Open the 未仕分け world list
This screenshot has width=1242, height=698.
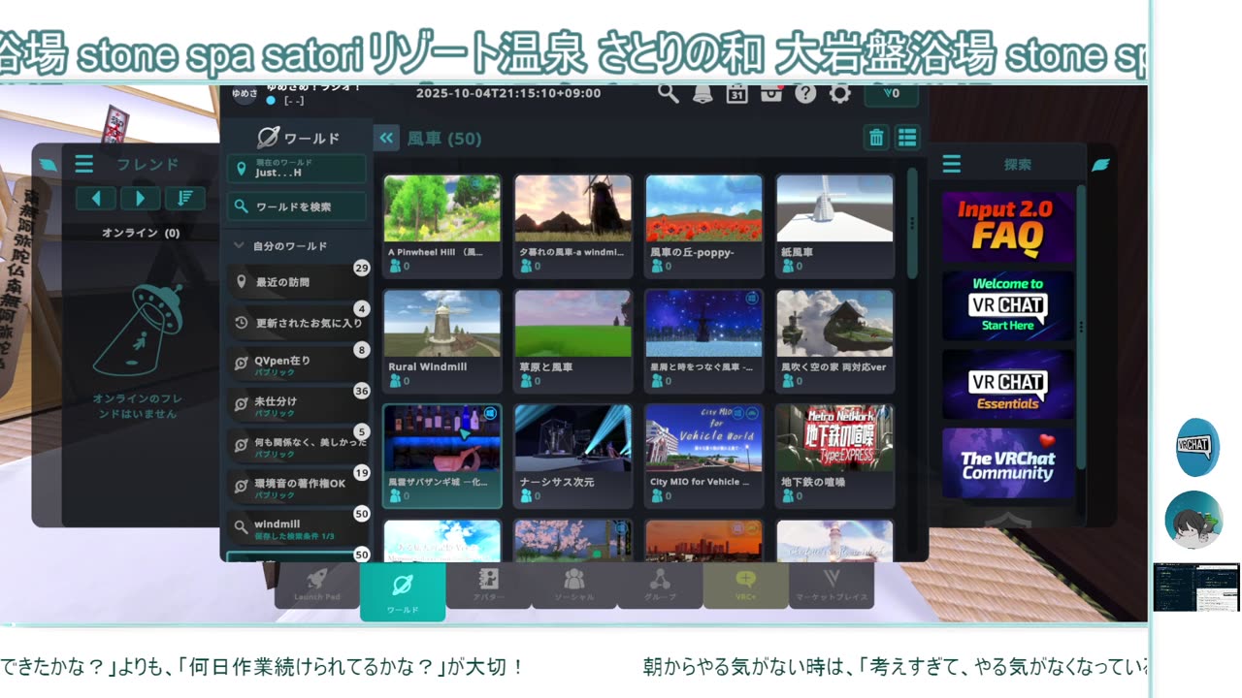(297, 405)
